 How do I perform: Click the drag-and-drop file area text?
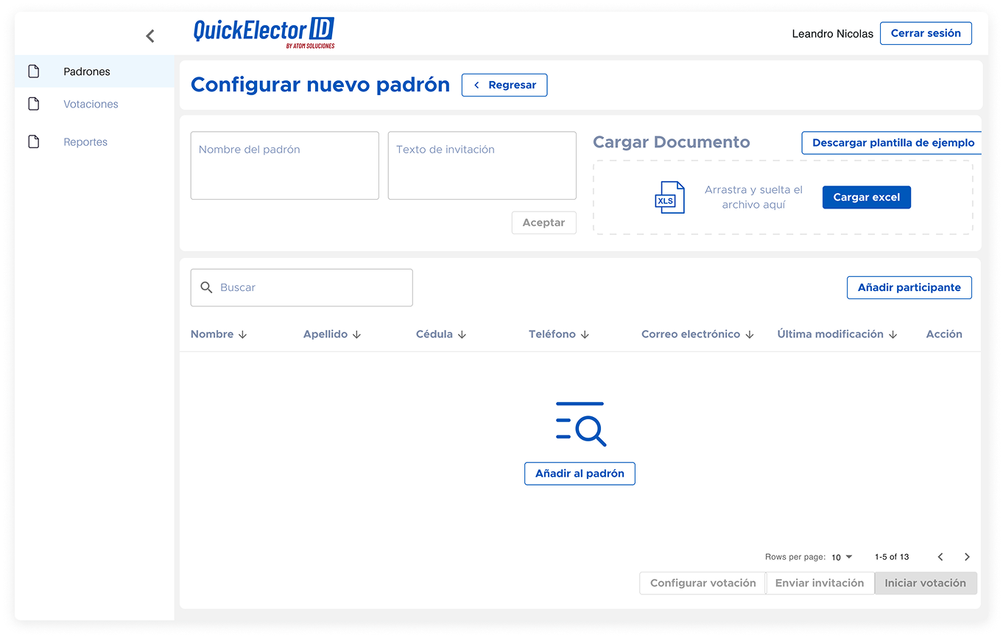753,197
